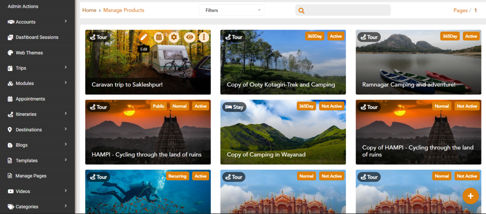Click the Templates file icon
This screenshot has height=214, width=486.
(x=11, y=160)
